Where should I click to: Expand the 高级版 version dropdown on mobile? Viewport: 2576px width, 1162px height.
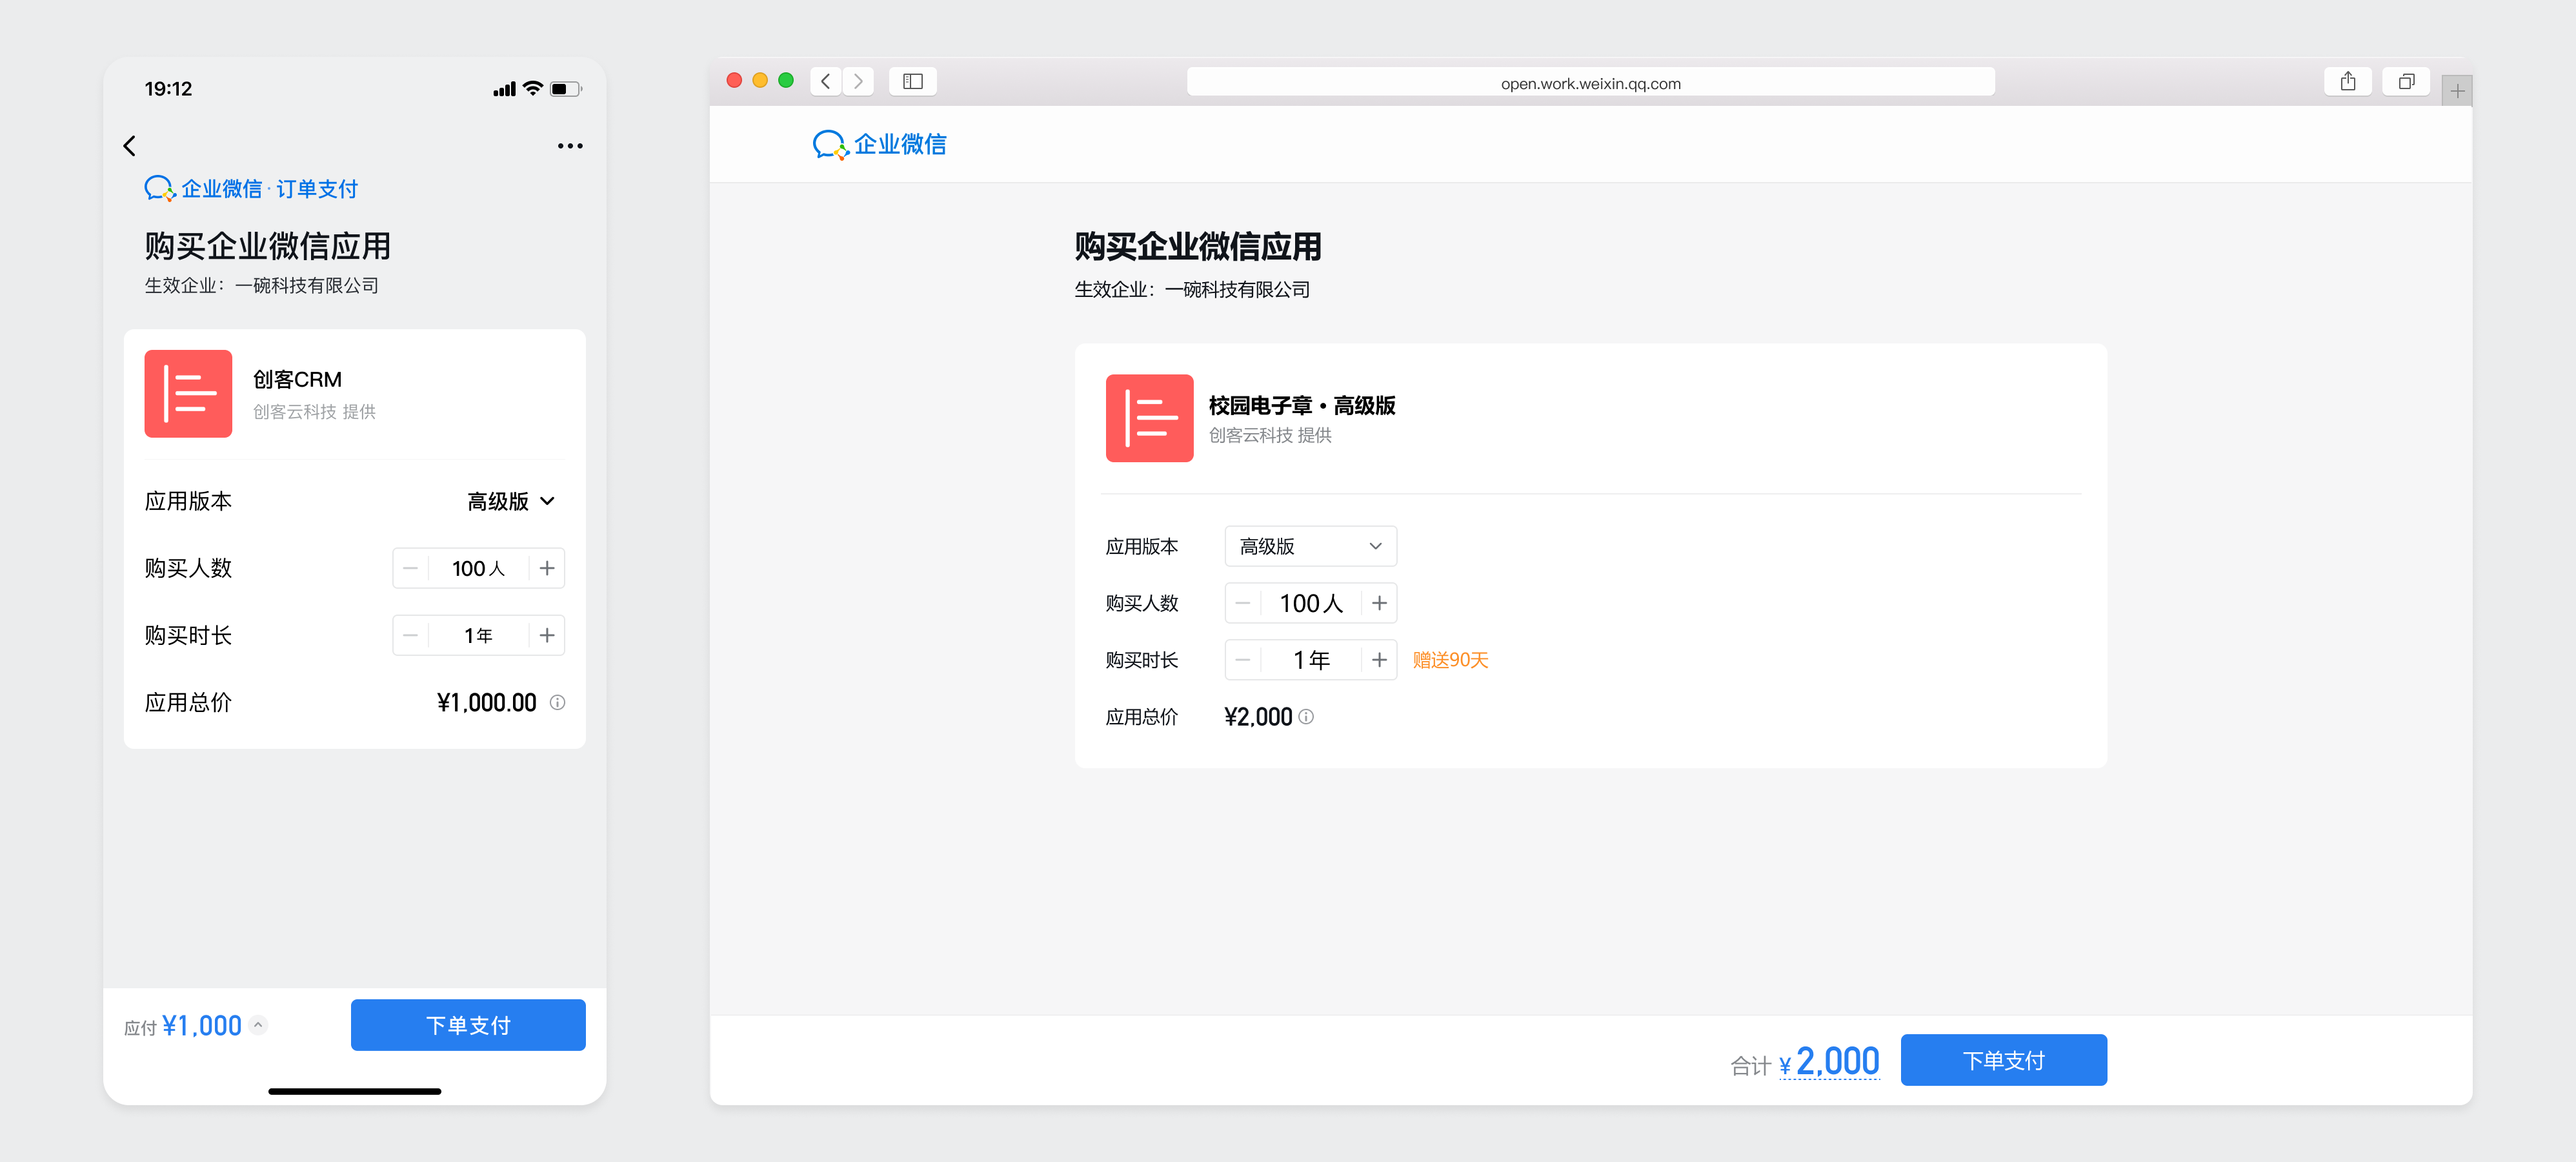[x=511, y=501]
